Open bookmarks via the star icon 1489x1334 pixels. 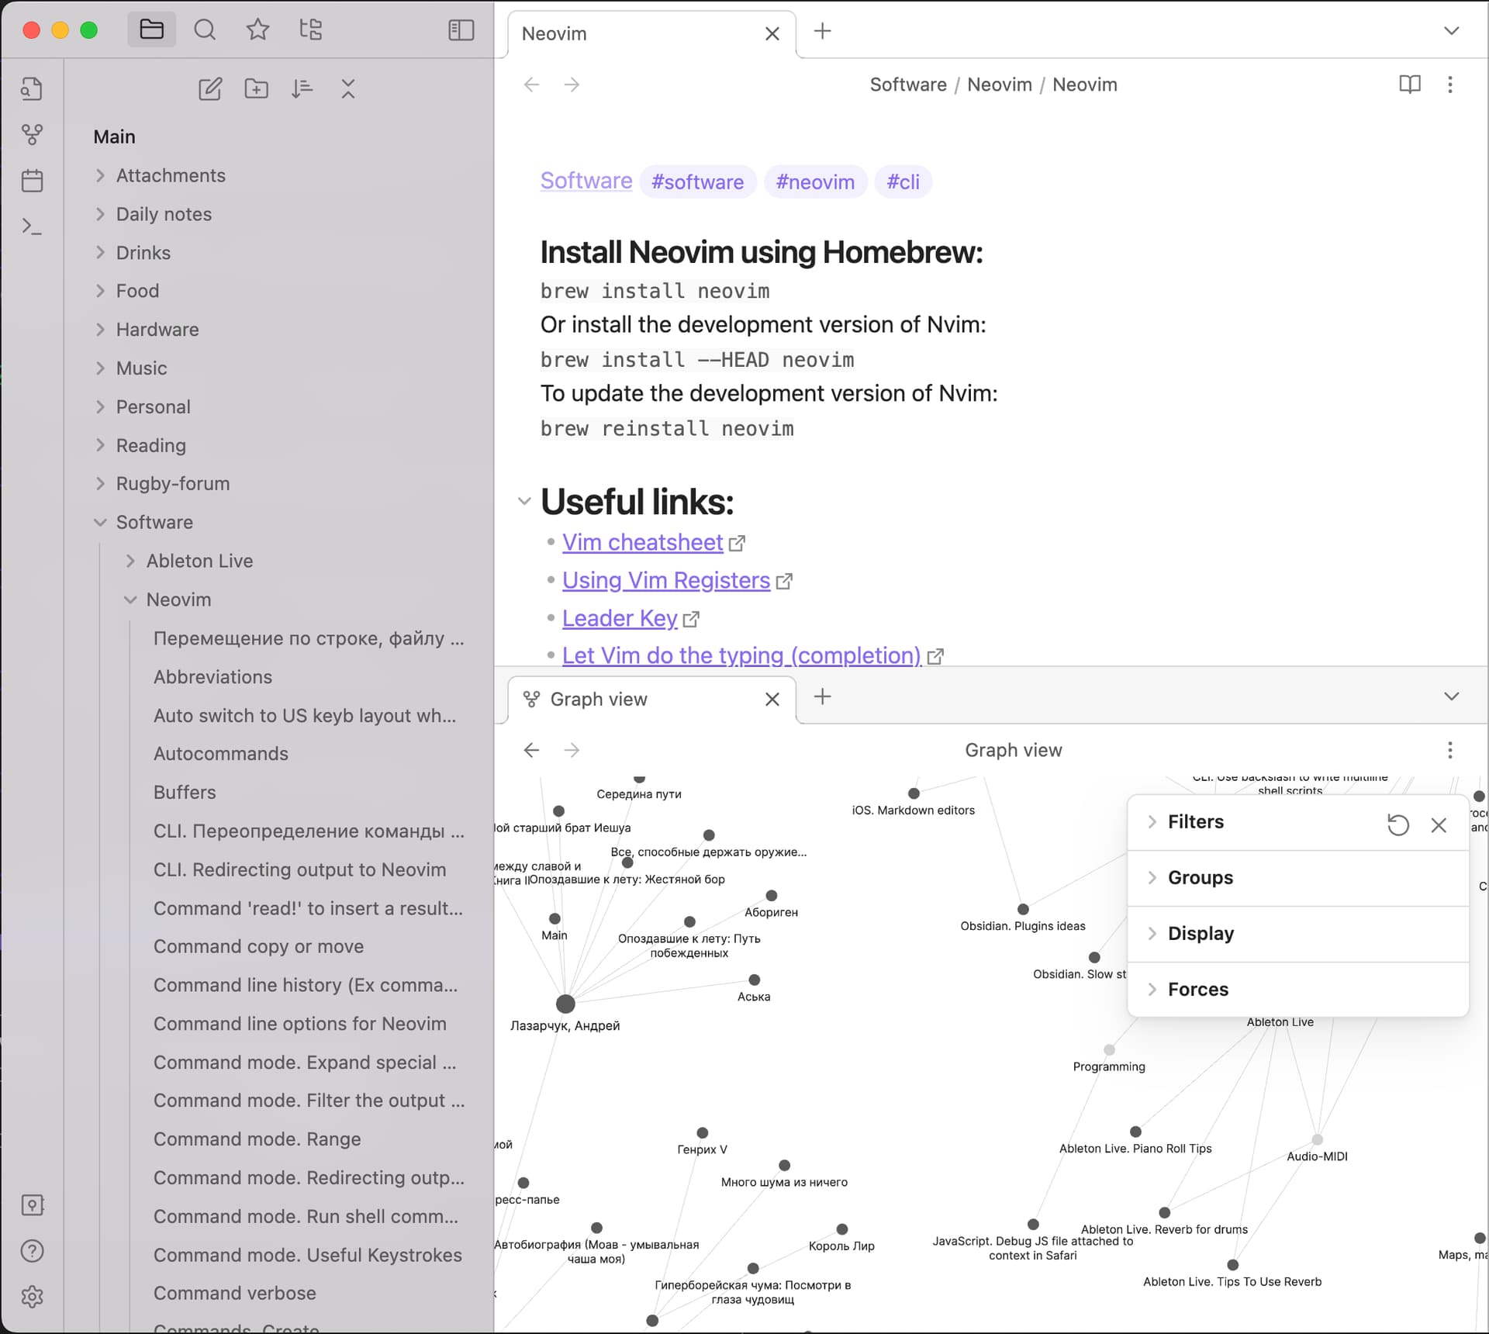[257, 29]
